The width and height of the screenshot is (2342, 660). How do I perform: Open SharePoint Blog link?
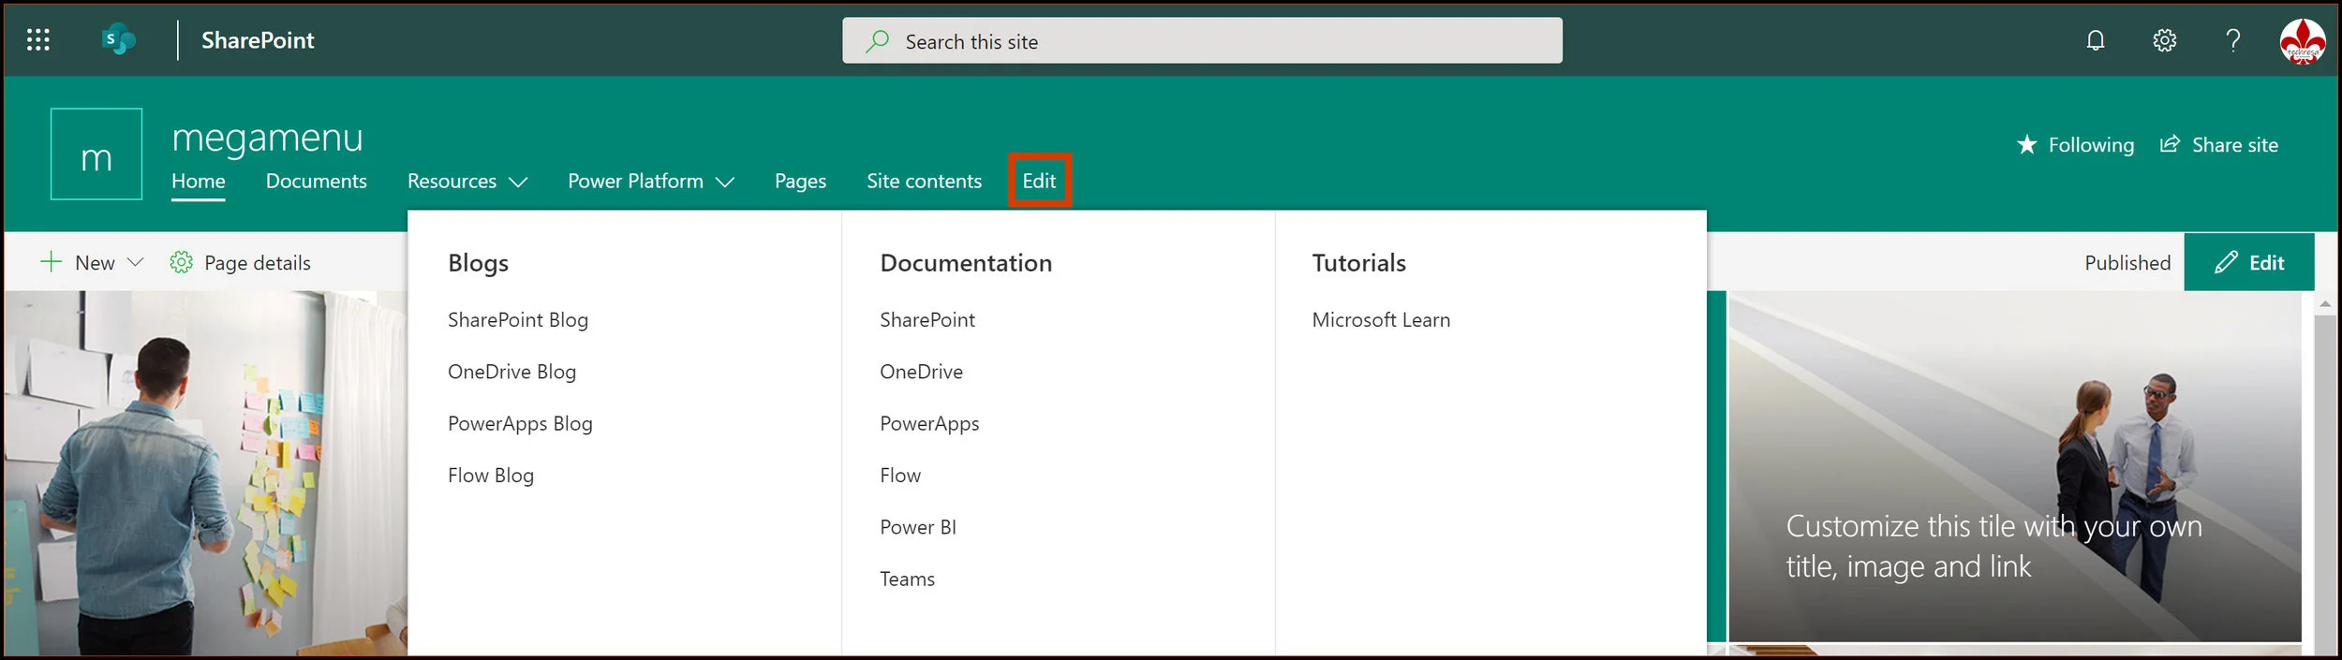click(518, 320)
